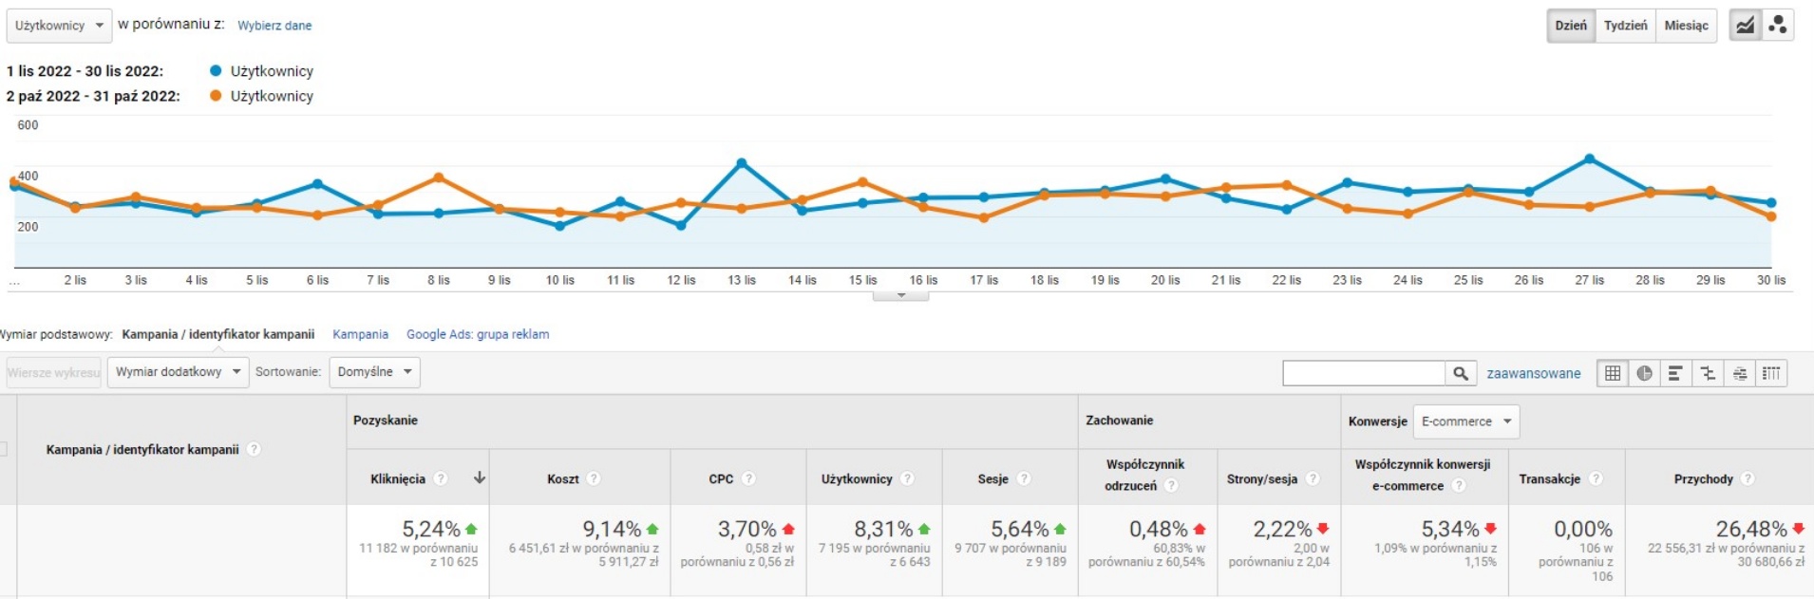
Task: Select the comparison view icon
Action: 1708,373
